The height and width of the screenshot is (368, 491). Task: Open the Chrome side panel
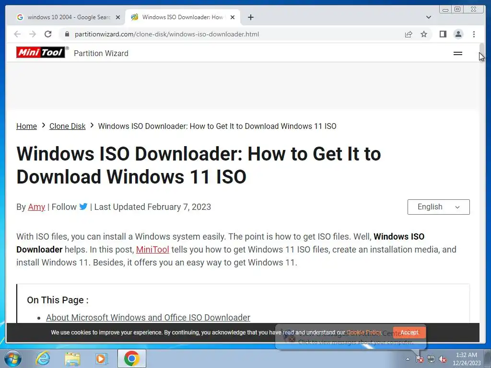coord(443,34)
